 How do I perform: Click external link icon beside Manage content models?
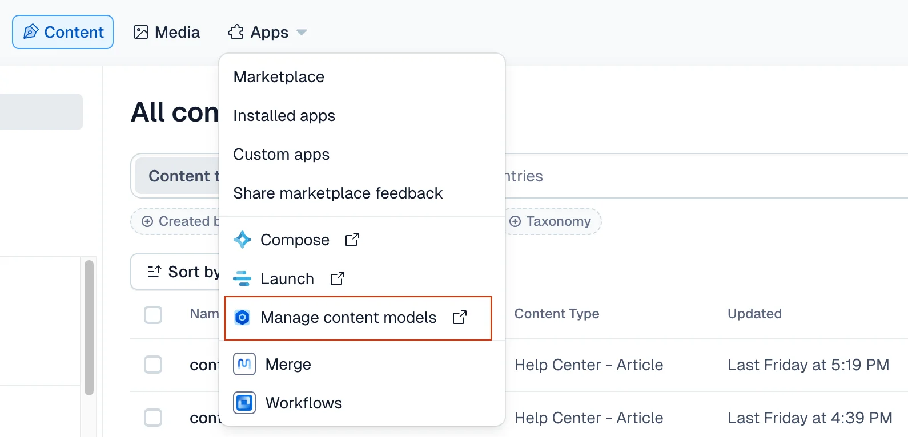coord(460,317)
